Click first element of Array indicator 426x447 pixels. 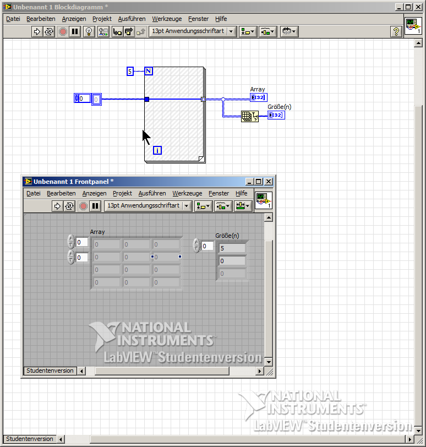(x=107, y=244)
